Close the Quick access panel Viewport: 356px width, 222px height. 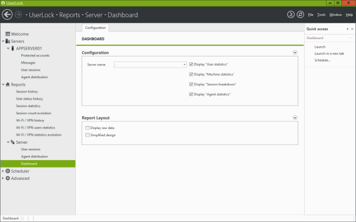point(352,29)
